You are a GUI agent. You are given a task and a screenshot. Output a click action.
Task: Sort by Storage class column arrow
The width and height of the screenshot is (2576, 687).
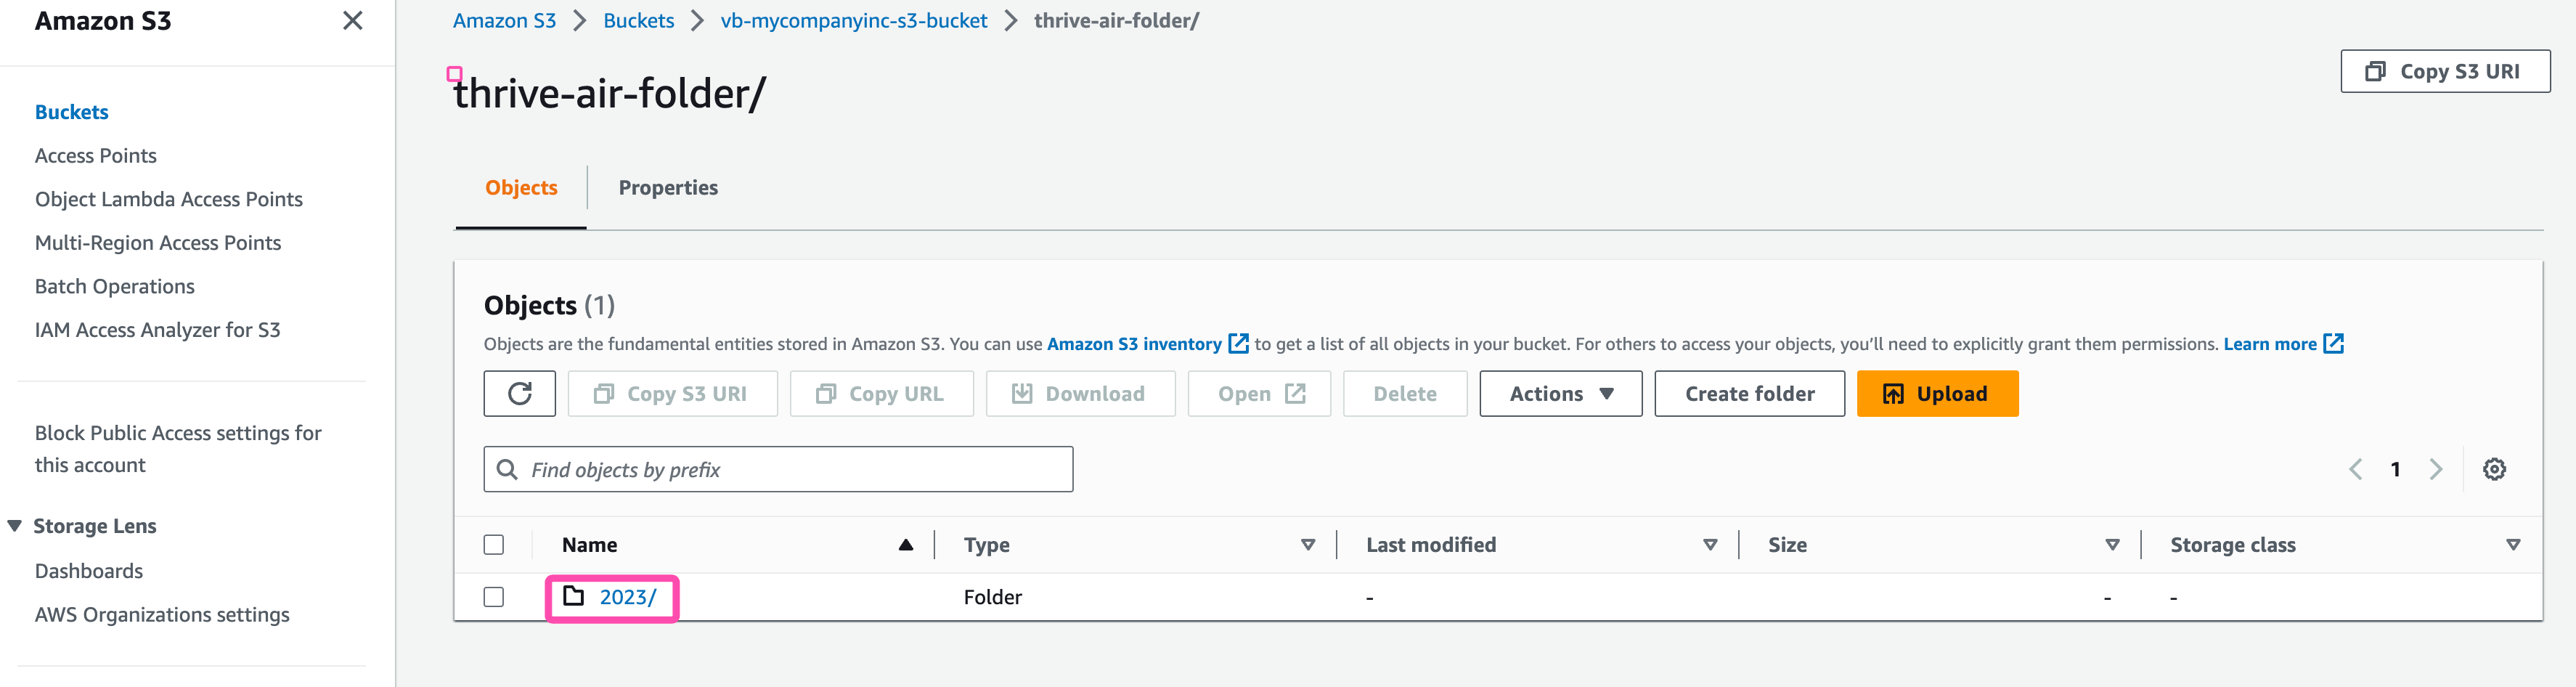pyautogui.click(x=2513, y=545)
